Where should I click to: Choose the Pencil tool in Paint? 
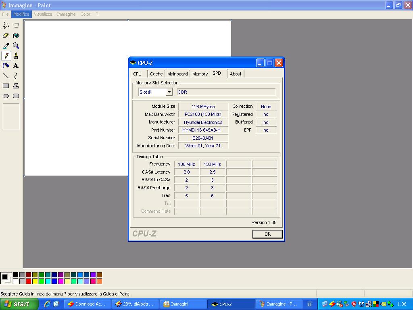(x=6, y=56)
